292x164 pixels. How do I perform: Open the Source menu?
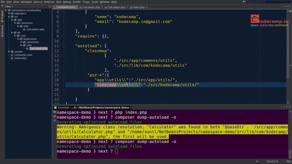tap(38, 2)
